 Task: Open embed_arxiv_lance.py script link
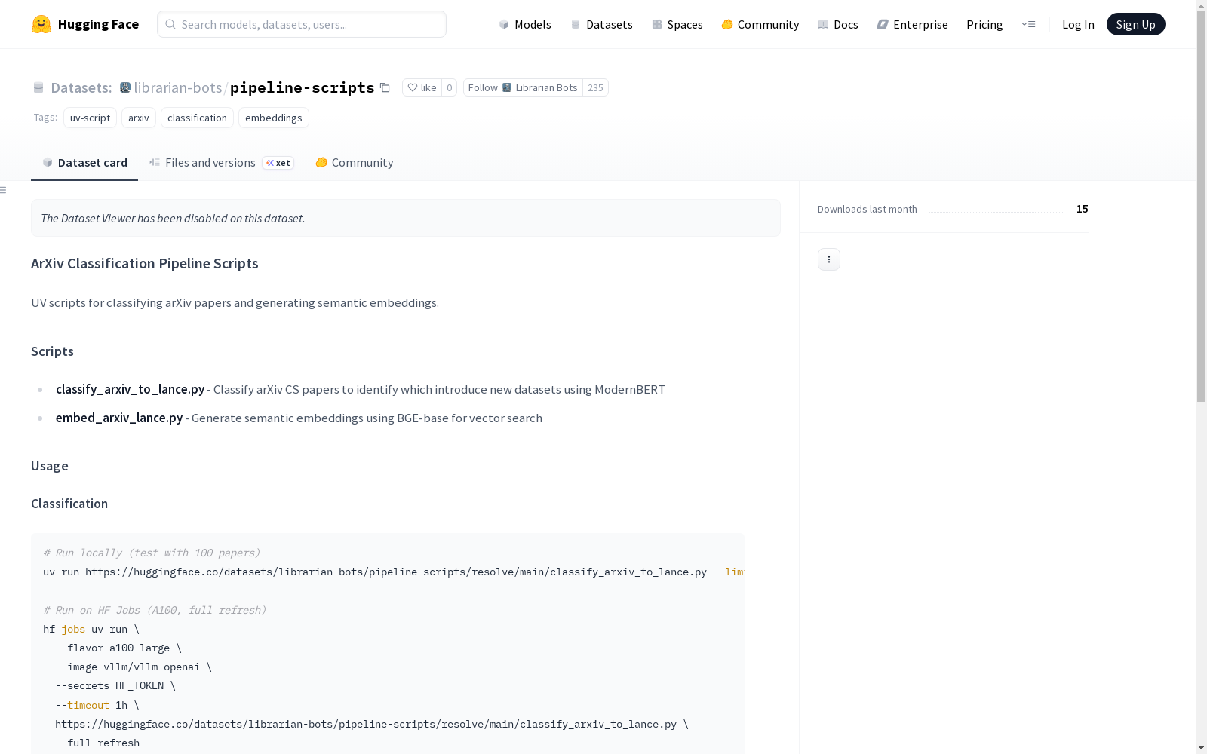click(x=119, y=418)
